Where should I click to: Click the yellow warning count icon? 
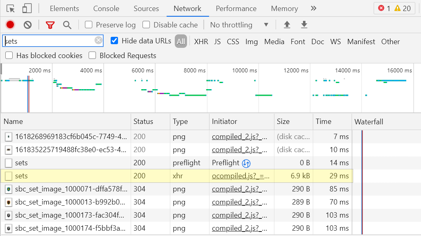397,8
